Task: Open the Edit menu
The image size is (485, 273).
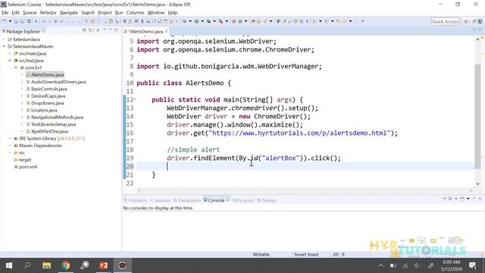Action: [x=15, y=13]
